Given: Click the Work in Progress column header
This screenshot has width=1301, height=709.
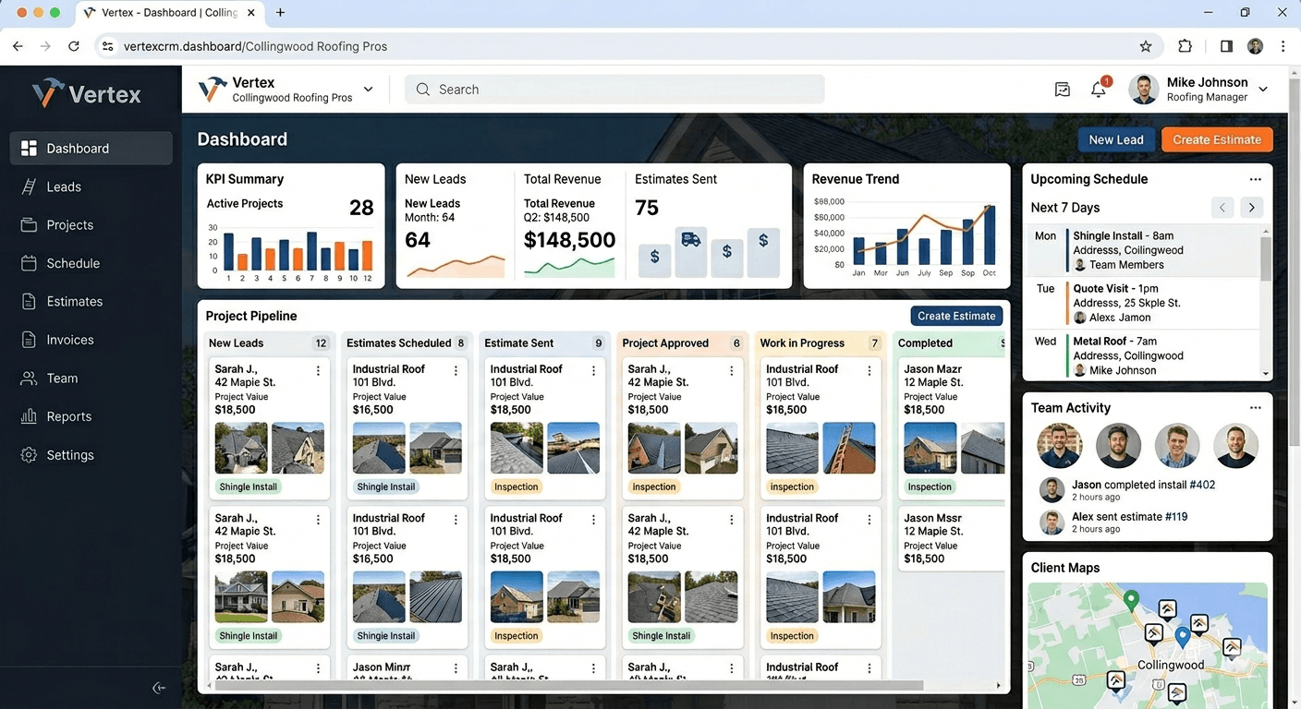Looking at the screenshot, I should [x=820, y=343].
